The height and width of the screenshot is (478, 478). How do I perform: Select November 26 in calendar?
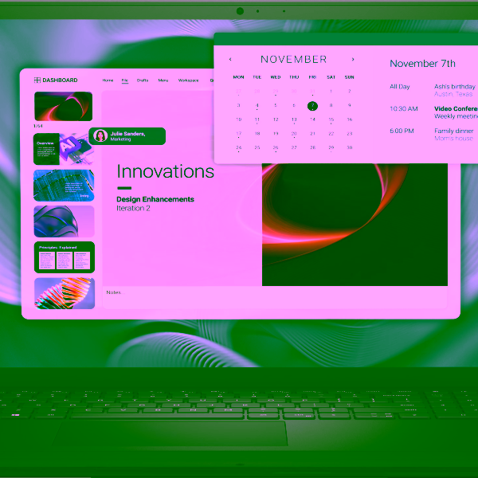tap(276, 147)
